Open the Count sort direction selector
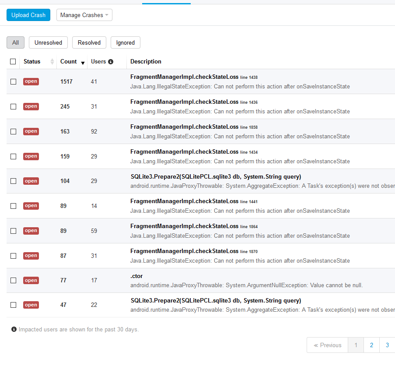This screenshot has width=395, height=373. point(83,63)
